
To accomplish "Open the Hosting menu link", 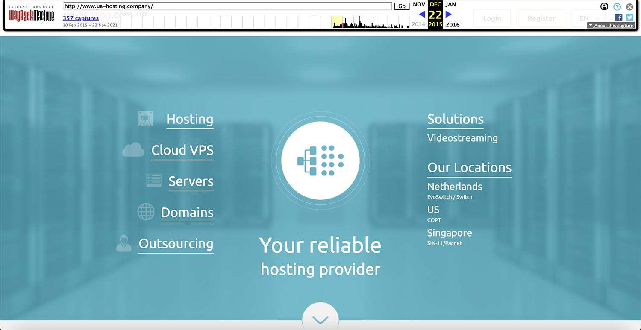I will click(190, 119).
